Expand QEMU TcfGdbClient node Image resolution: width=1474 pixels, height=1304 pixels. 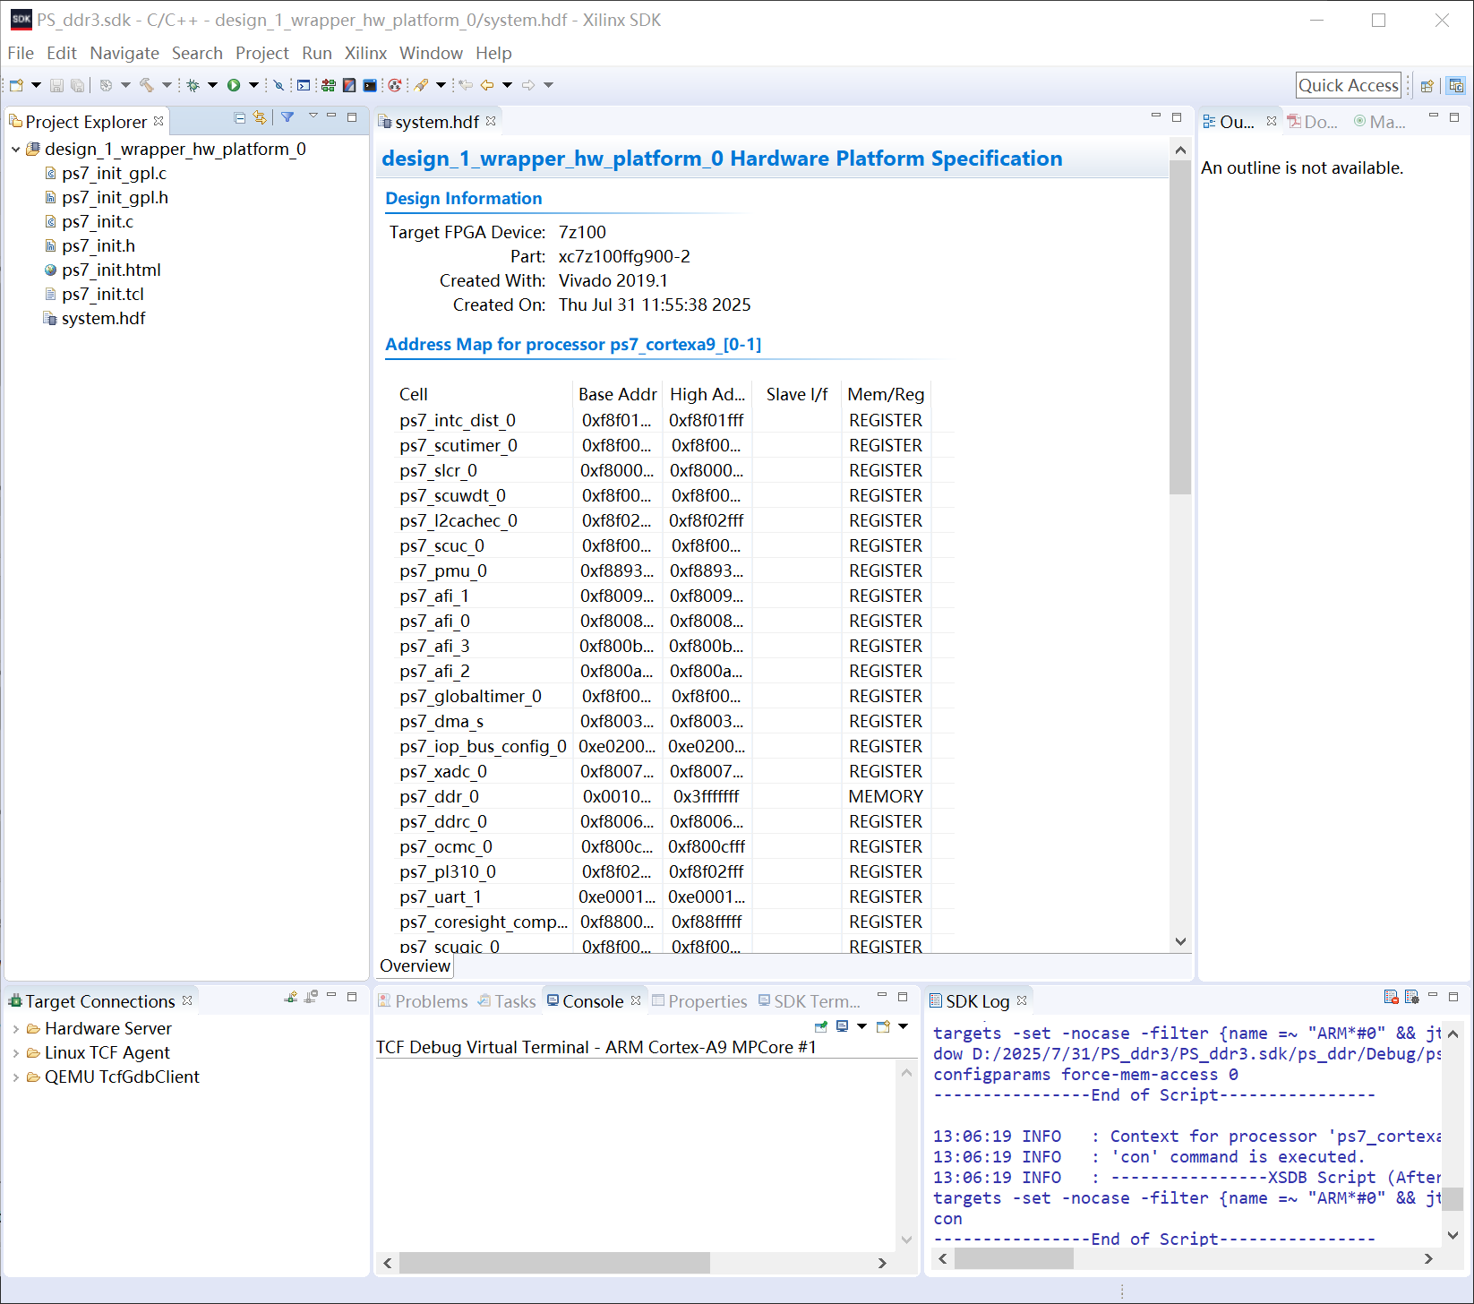pos(15,1077)
